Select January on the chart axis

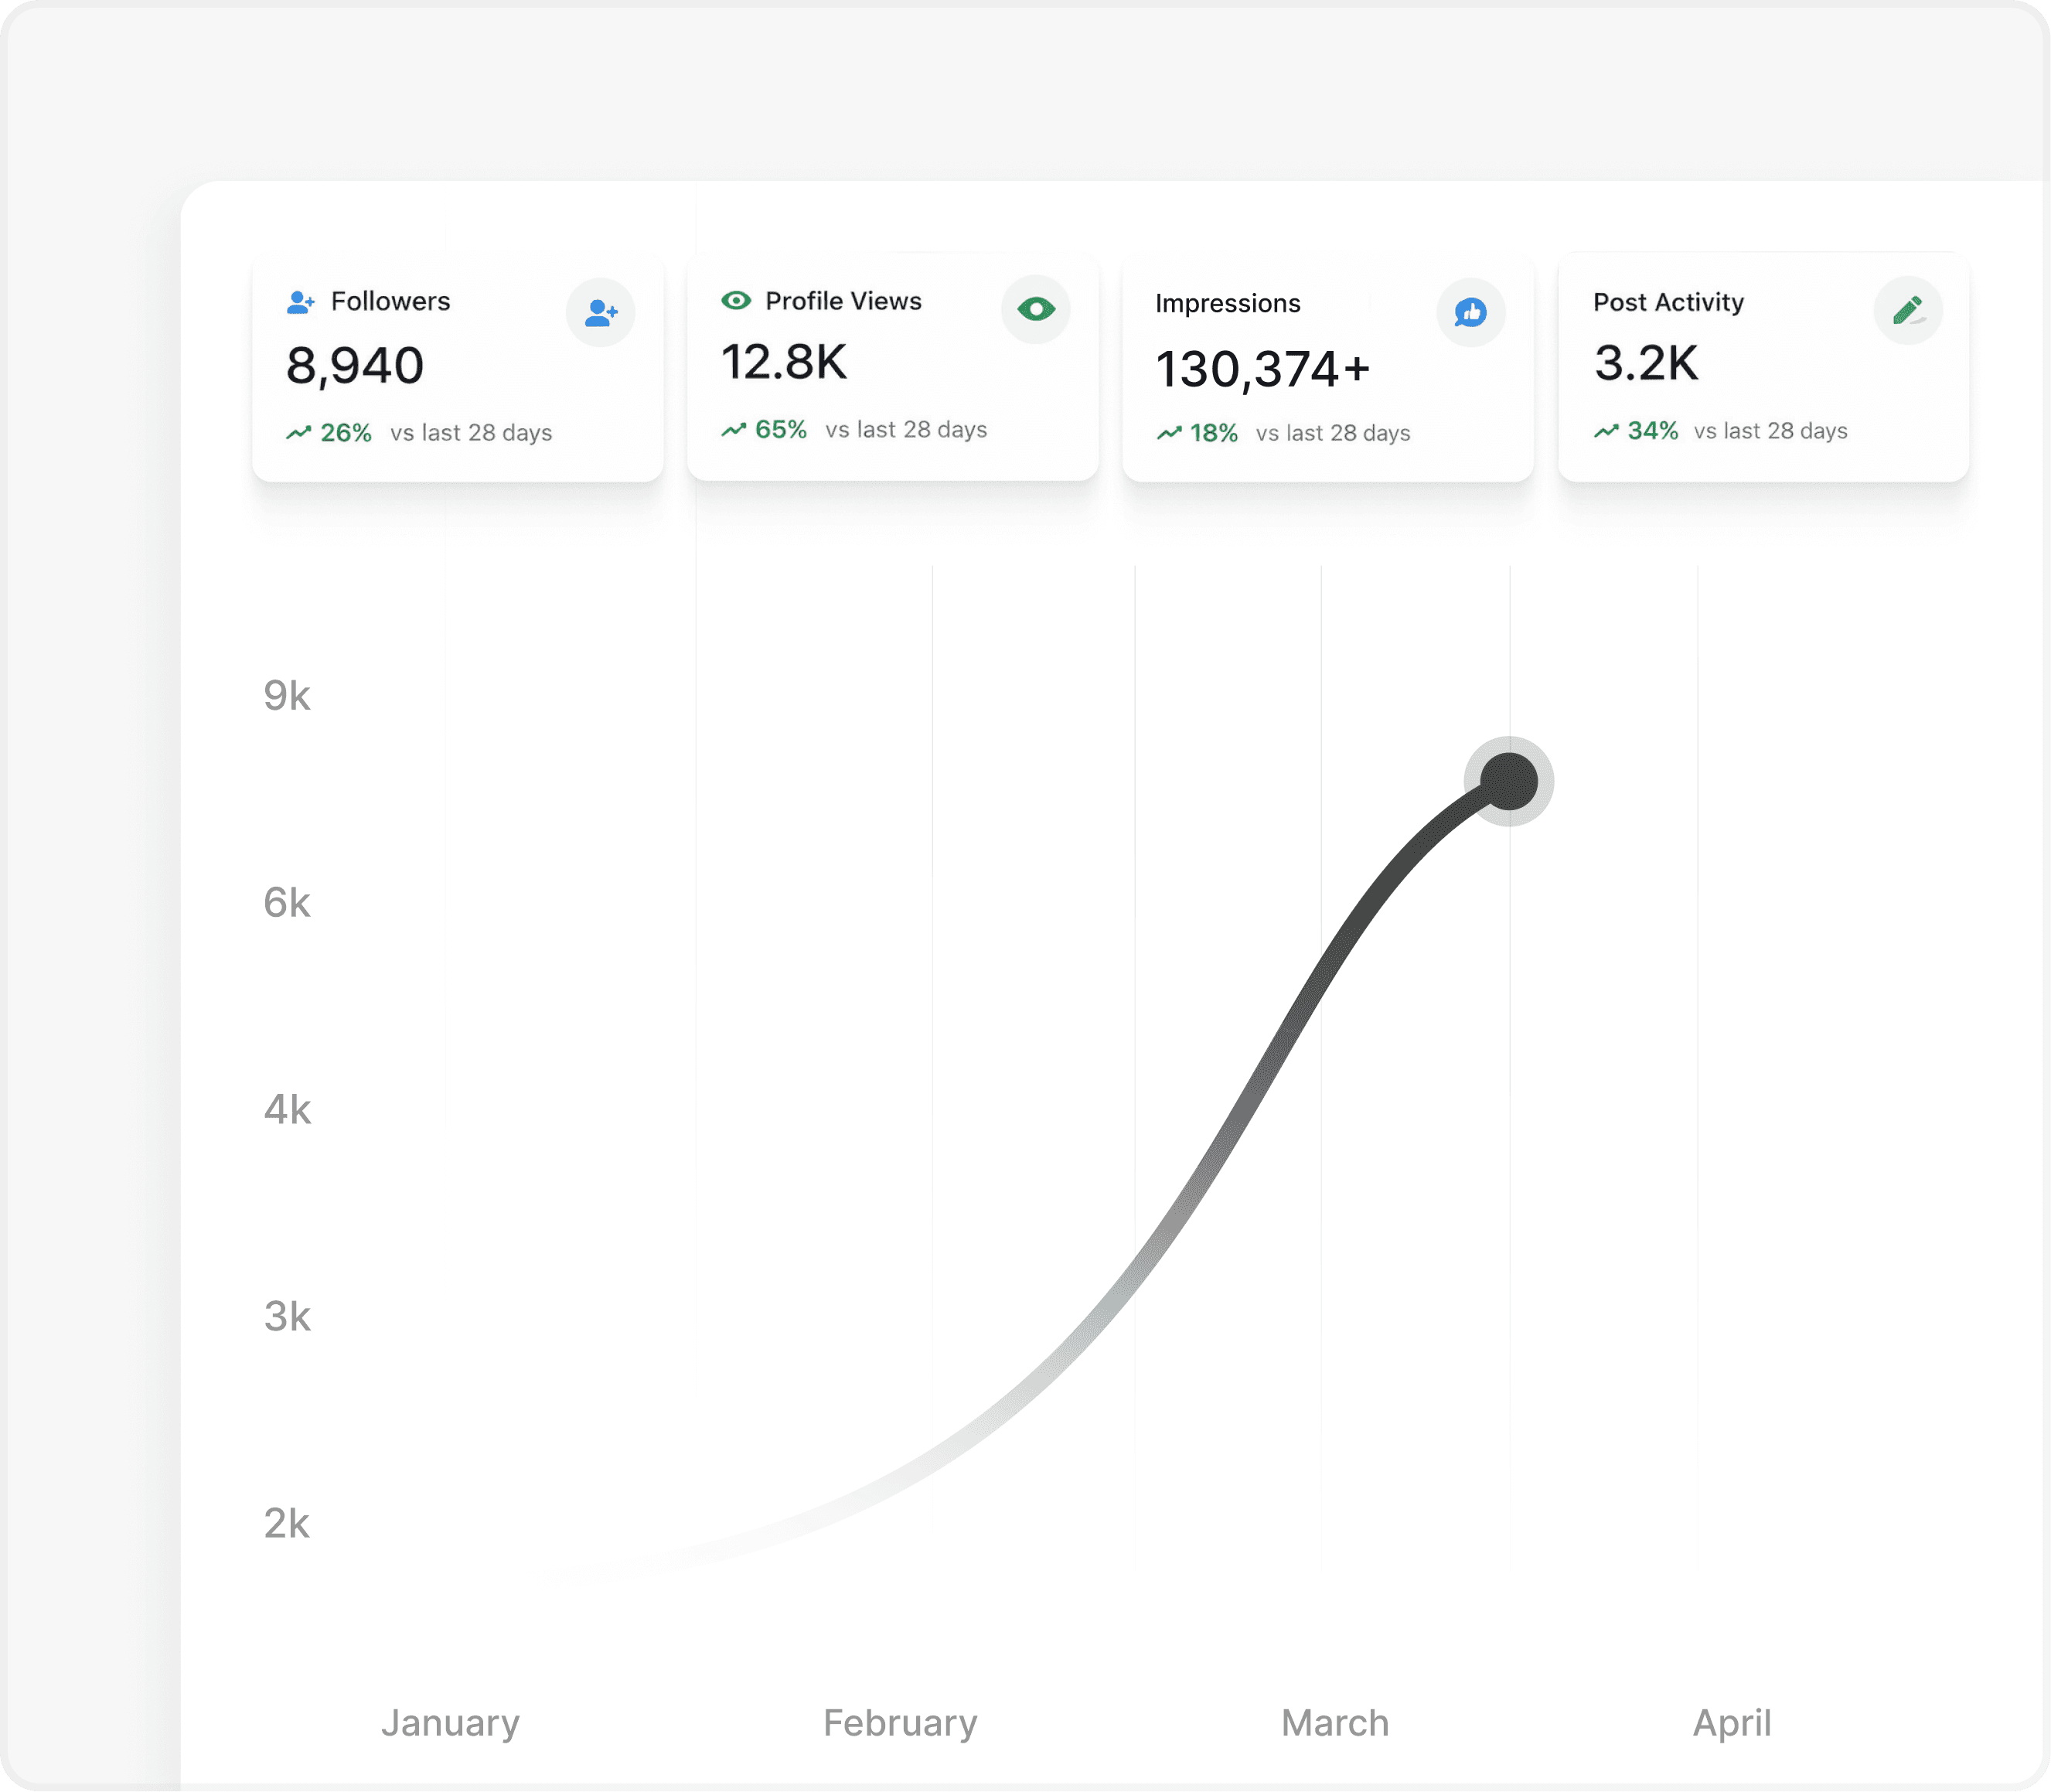(450, 1723)
